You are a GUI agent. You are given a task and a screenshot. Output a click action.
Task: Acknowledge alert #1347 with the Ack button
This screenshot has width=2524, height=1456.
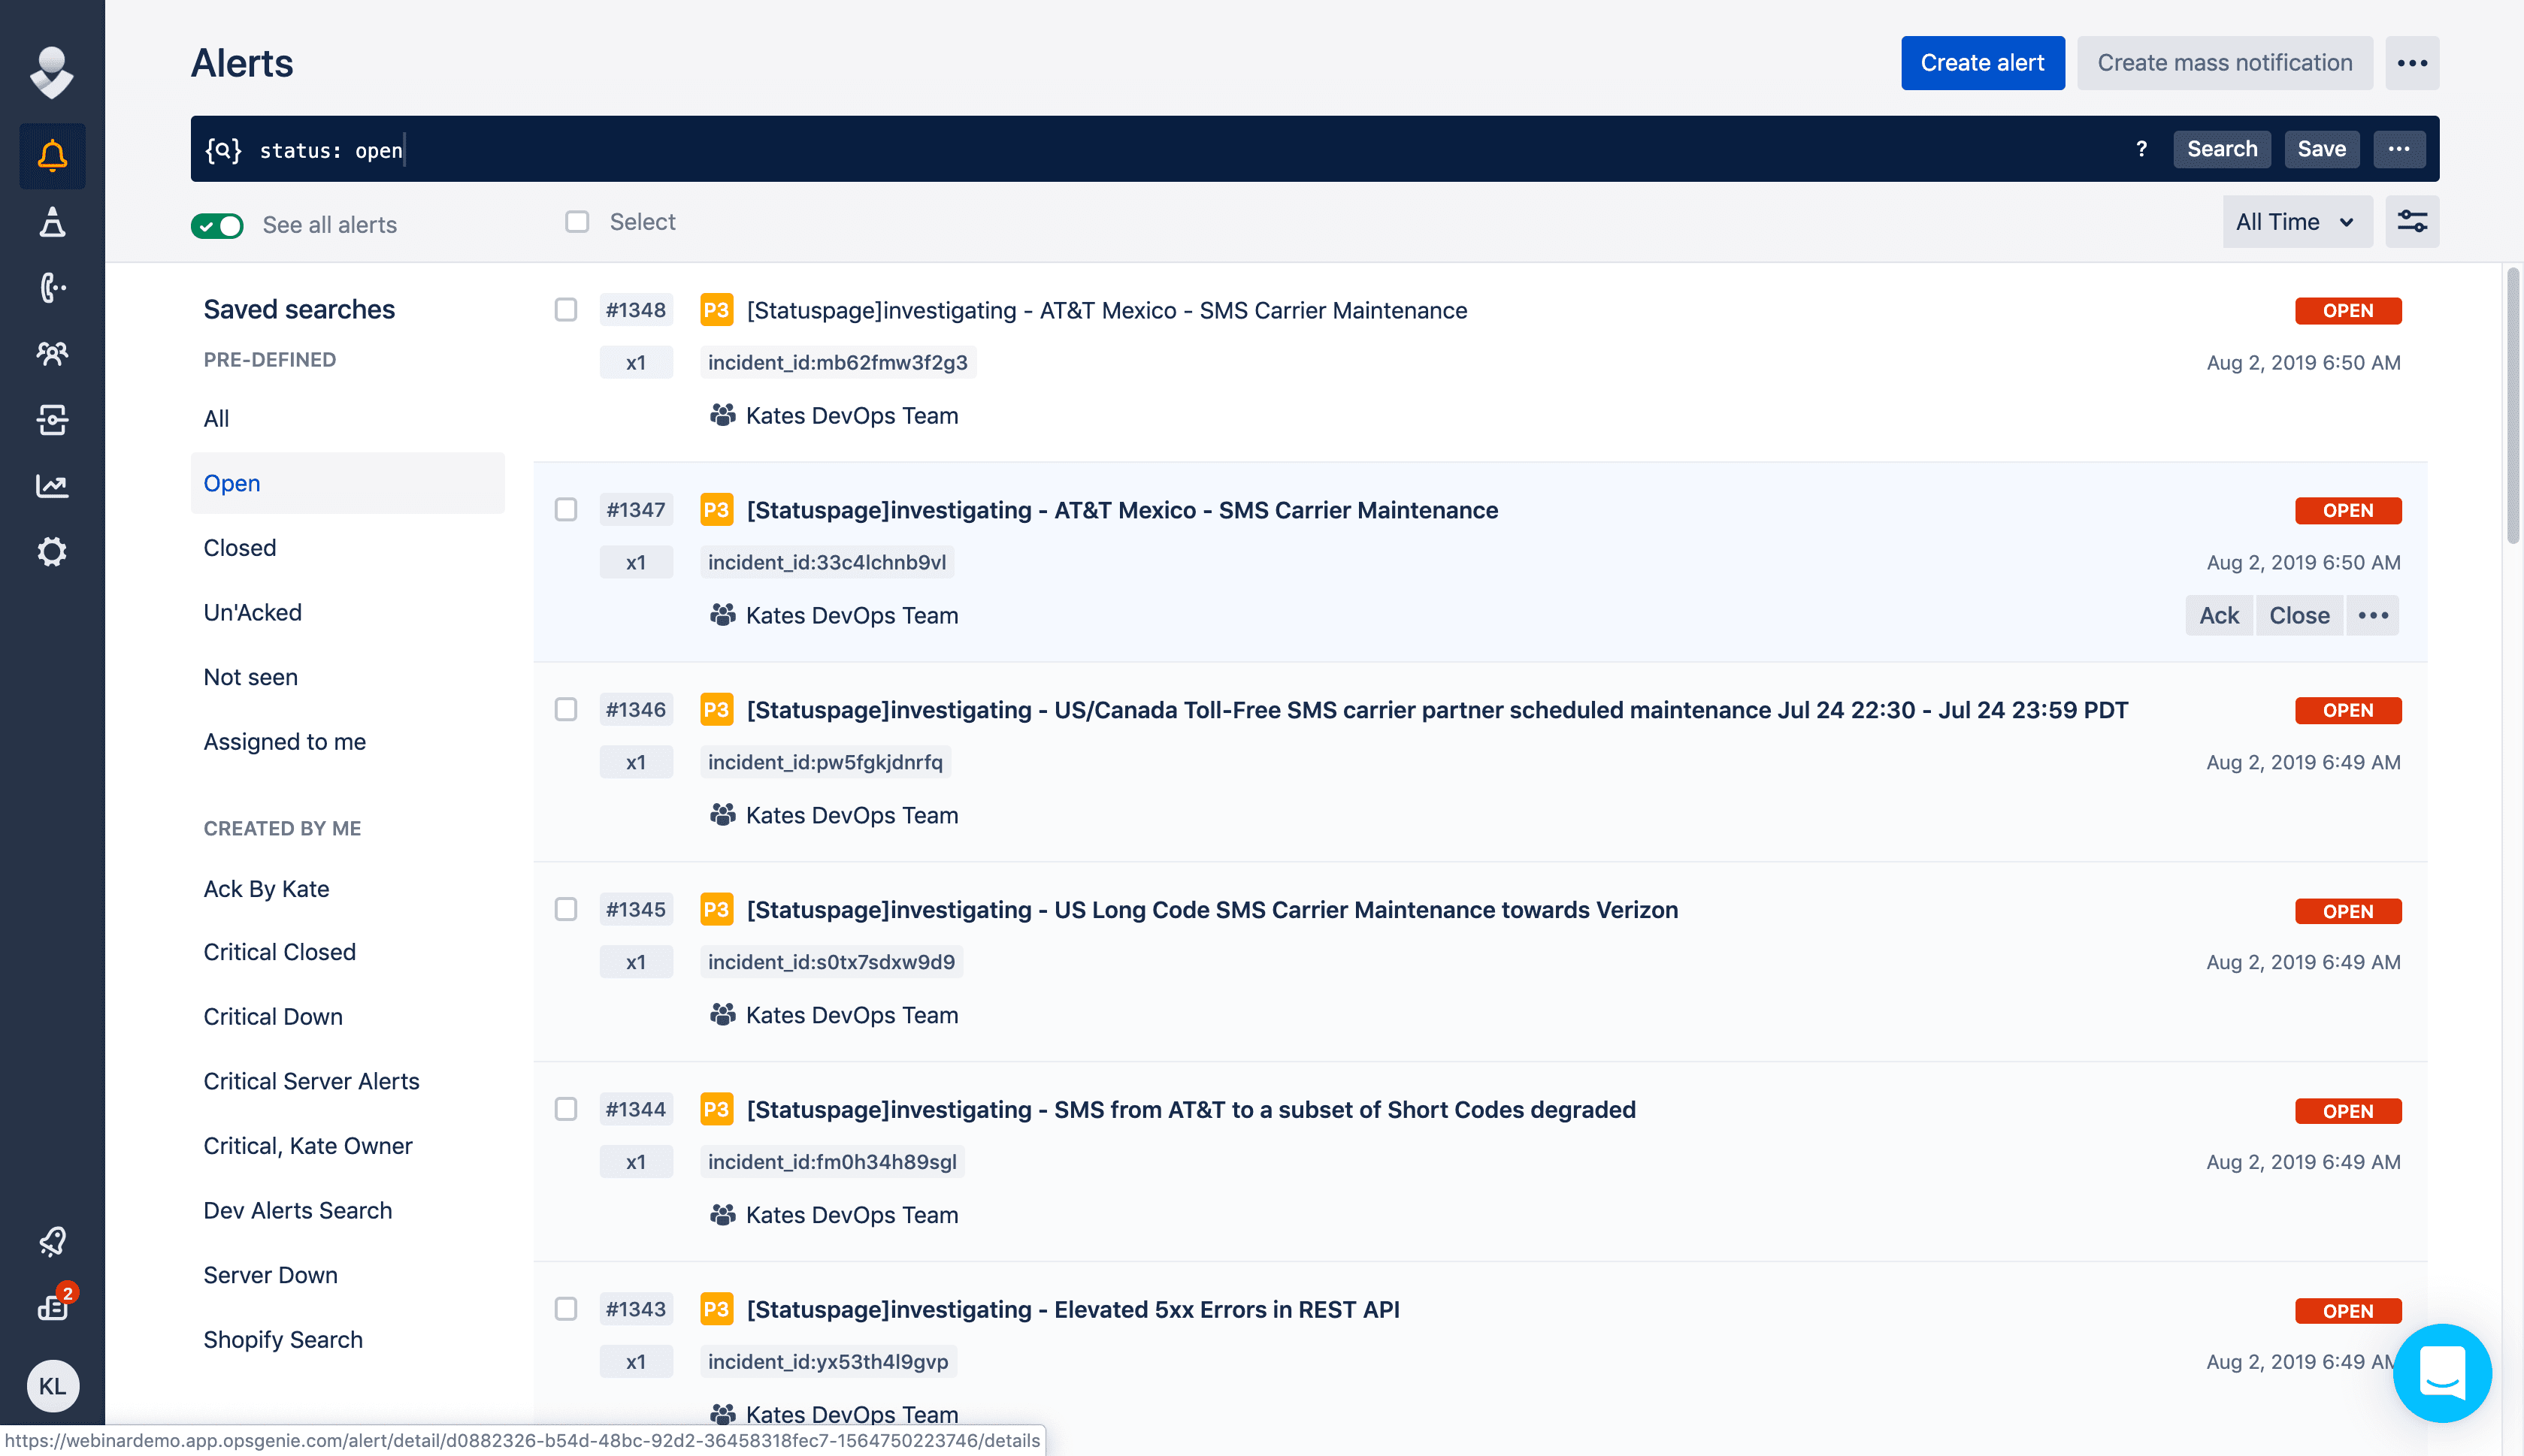pyautogui.click(x=2218, y=615)
